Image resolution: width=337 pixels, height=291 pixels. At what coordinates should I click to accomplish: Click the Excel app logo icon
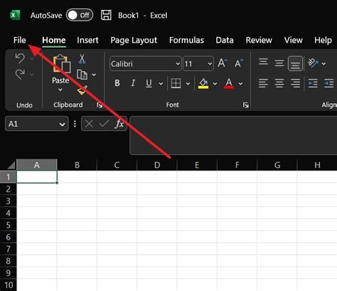pos(15,16)
